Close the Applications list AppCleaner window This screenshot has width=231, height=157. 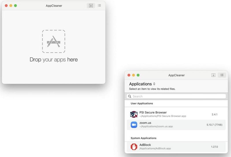click(129, 75)
